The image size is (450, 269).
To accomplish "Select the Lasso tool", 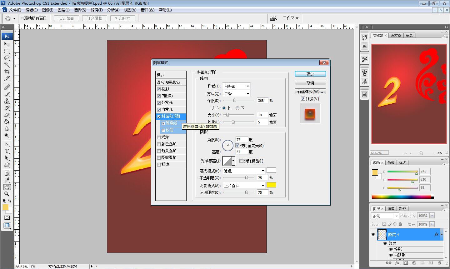I will (7, 58).
